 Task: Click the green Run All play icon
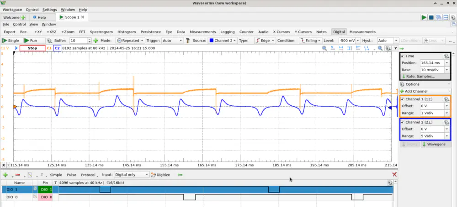(424, 17)
